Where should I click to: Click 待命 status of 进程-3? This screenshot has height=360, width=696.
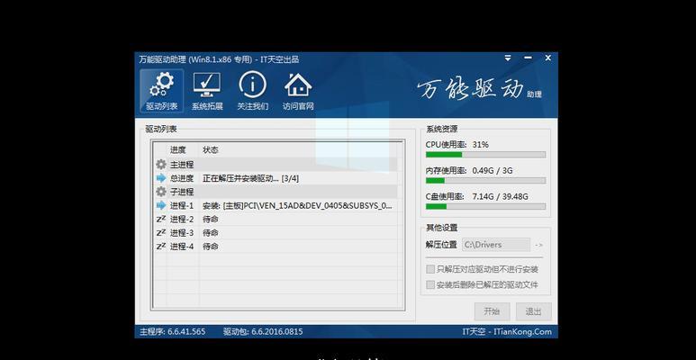(x=211, y=232)
